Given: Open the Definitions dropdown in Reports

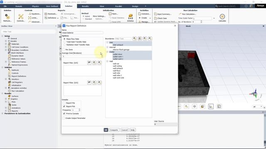Looking at the screenshot, I should pyautogui.click(x=52, y=18).
